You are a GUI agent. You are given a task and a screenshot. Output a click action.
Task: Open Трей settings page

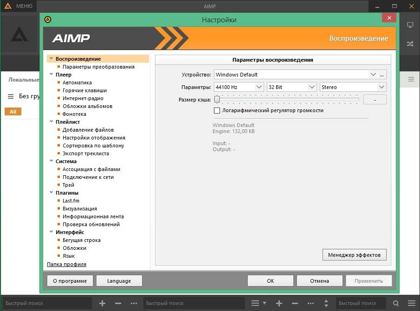pyautogui.click(x=68, y=185)
